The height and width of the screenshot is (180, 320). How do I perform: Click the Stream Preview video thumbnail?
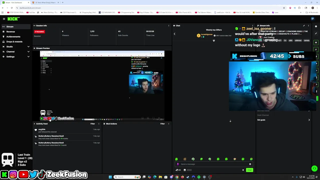[x=102, y=86]
